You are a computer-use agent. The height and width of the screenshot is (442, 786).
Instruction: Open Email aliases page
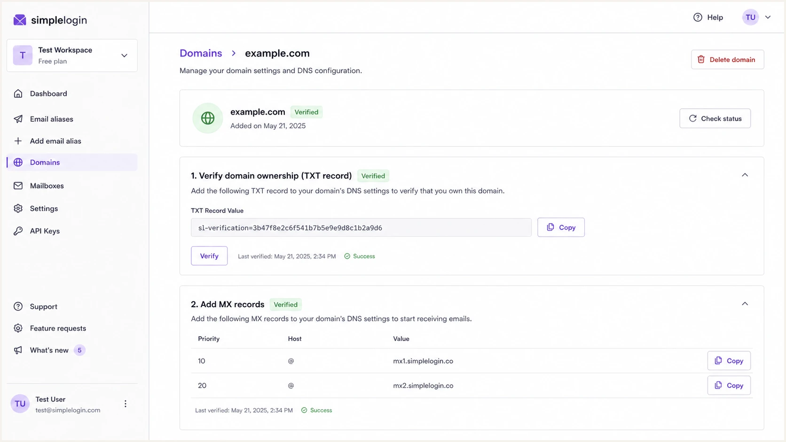pos(72,119)
